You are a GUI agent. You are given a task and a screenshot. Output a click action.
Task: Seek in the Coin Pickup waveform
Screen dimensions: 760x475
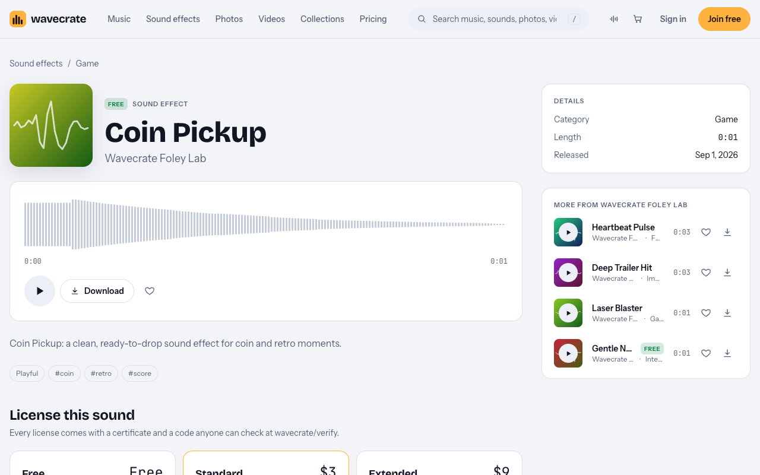click(266, 224)
